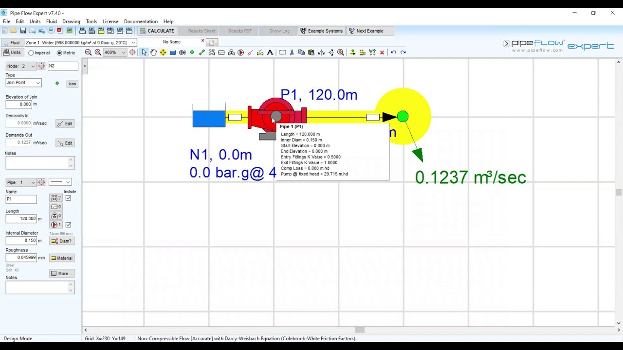The image size is (623, 350).
Task: Click the CALCULATE button
Action: (157, 31)
